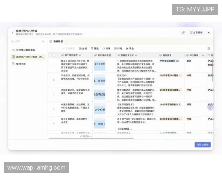
Task: Click 好评 rating tag in row 4
Action: pyautogui.click(x=189, y=105)
